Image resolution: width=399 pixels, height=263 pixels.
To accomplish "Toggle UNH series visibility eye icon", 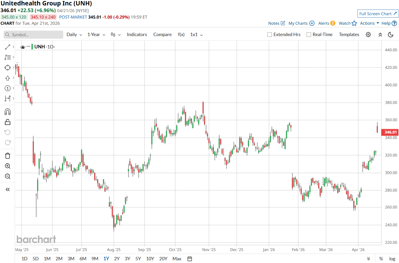I will pyautogui.click(x=23, y=47).
